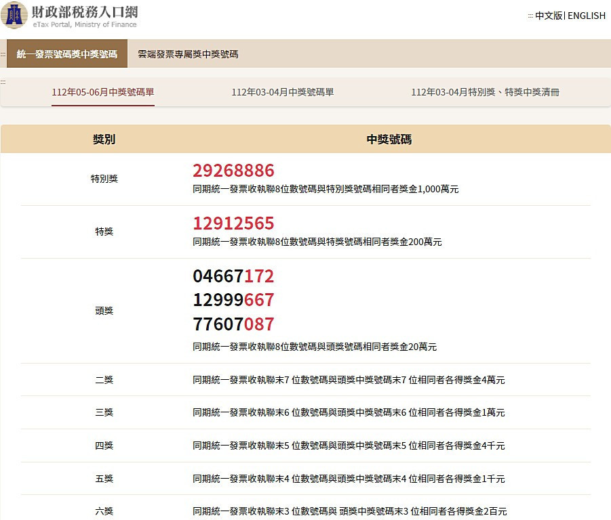Open the 雲端發票專屬獎中獎號碼 tab
Image resolution: width=611 pixels, height=520 pixels.
point(188,54)
